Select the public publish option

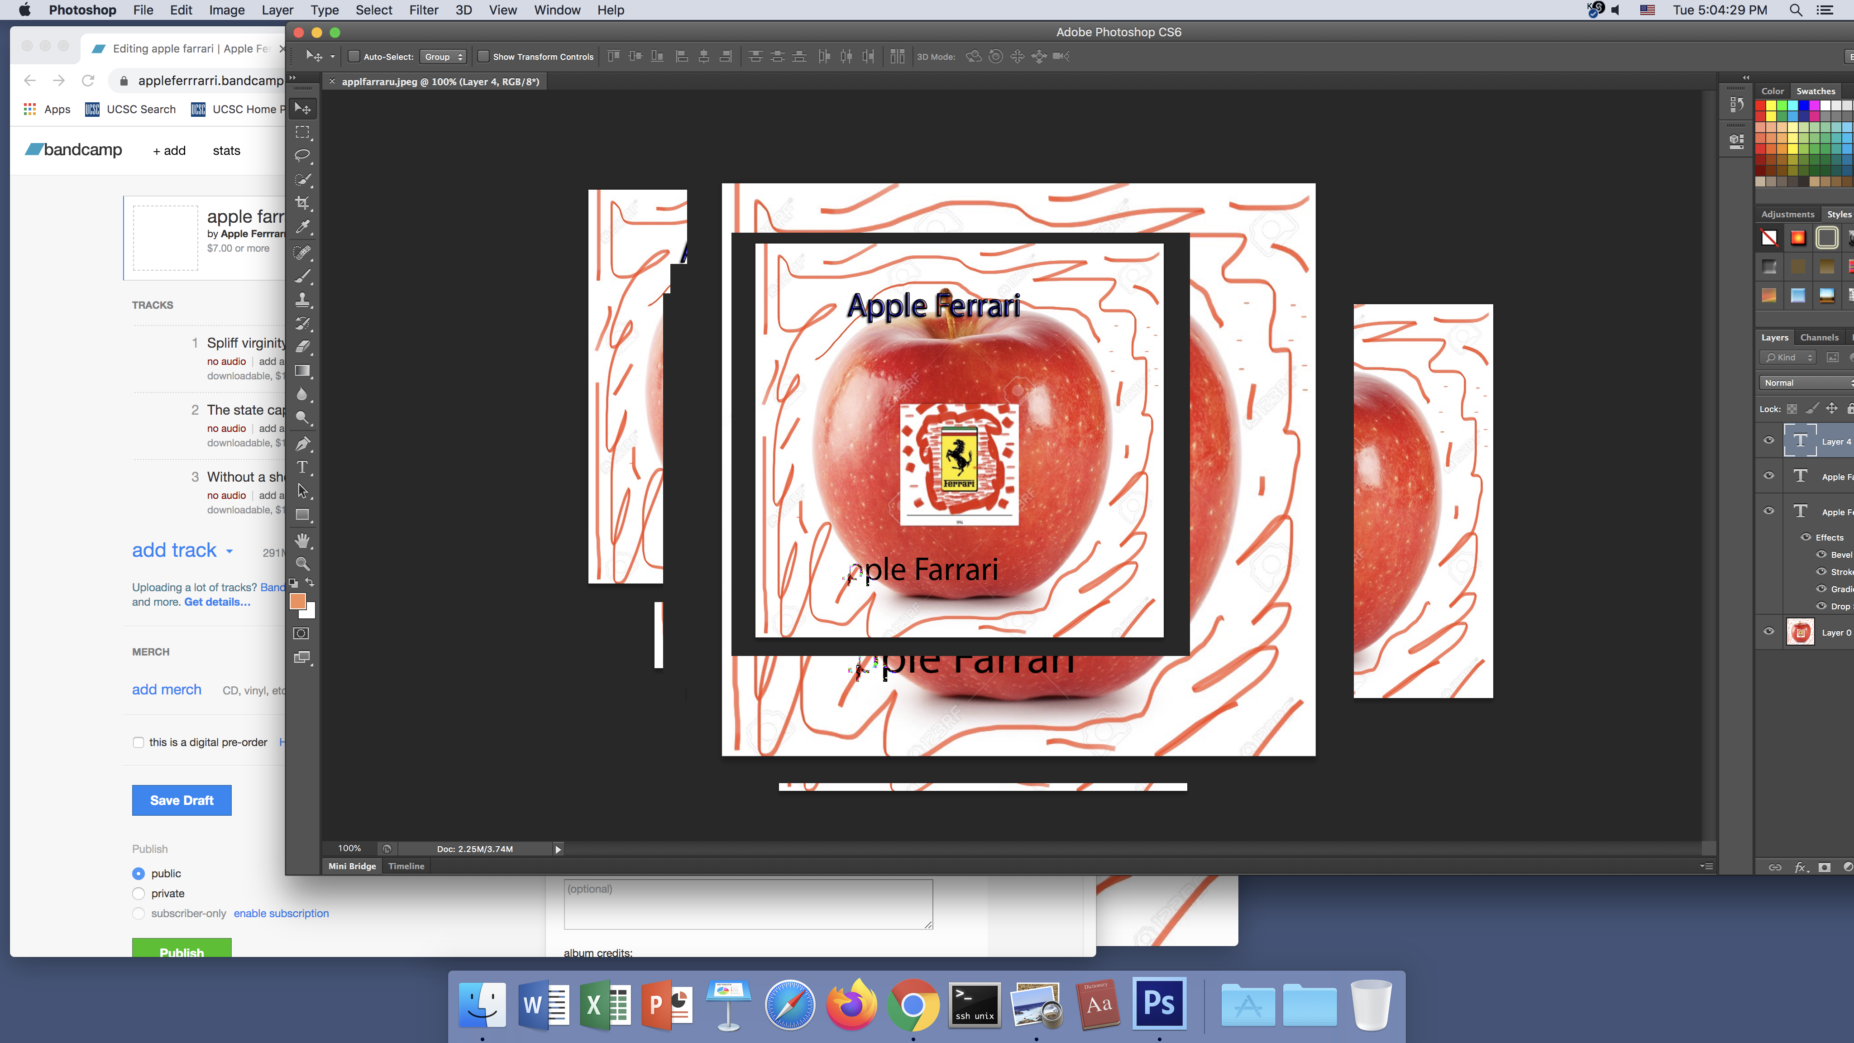coord(138,873)
